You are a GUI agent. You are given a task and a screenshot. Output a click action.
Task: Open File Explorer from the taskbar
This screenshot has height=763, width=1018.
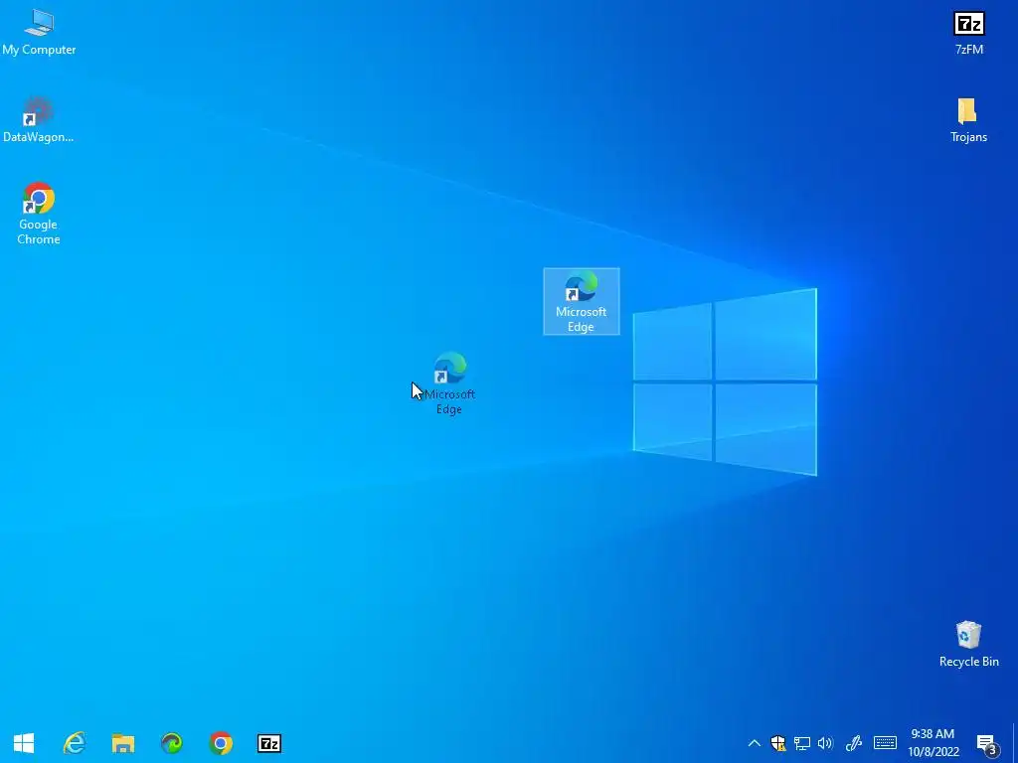coord(122,743)
